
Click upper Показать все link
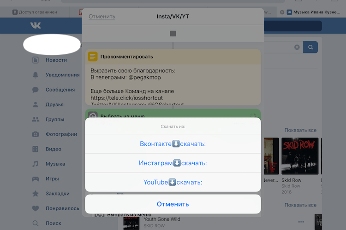click(300, 130)
